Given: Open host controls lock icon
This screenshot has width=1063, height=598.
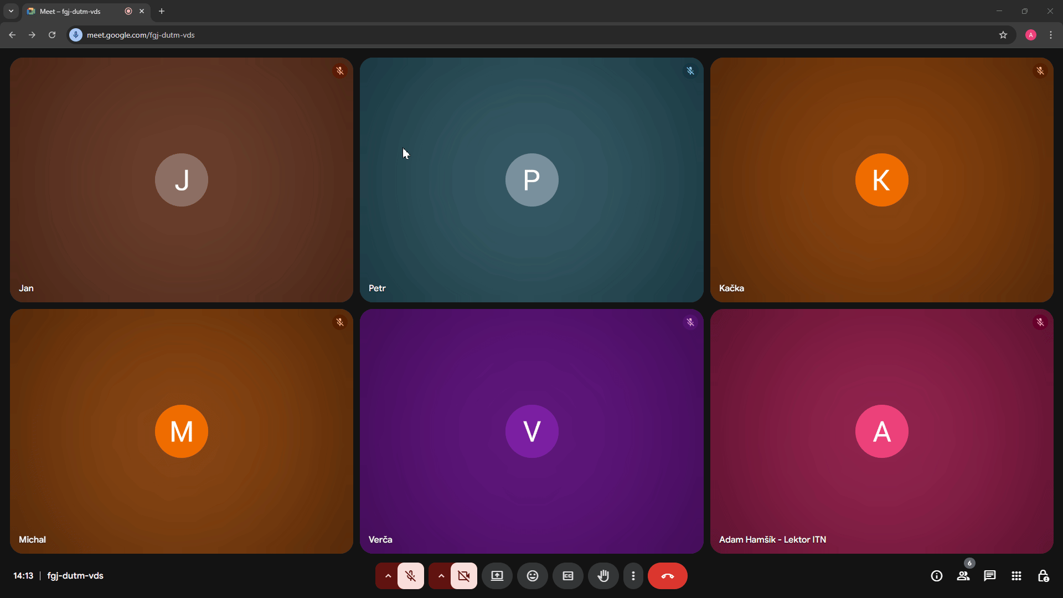Looking at the screenshot, I should coord(1043,576).
